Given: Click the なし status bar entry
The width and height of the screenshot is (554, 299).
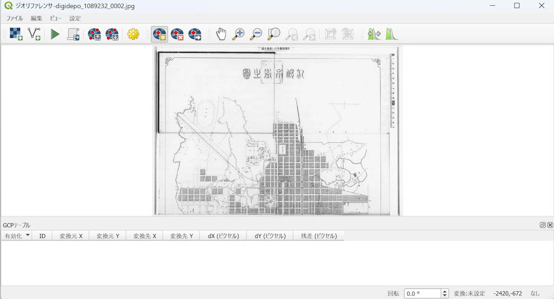Looking at the screenshot, I should 535,293.
